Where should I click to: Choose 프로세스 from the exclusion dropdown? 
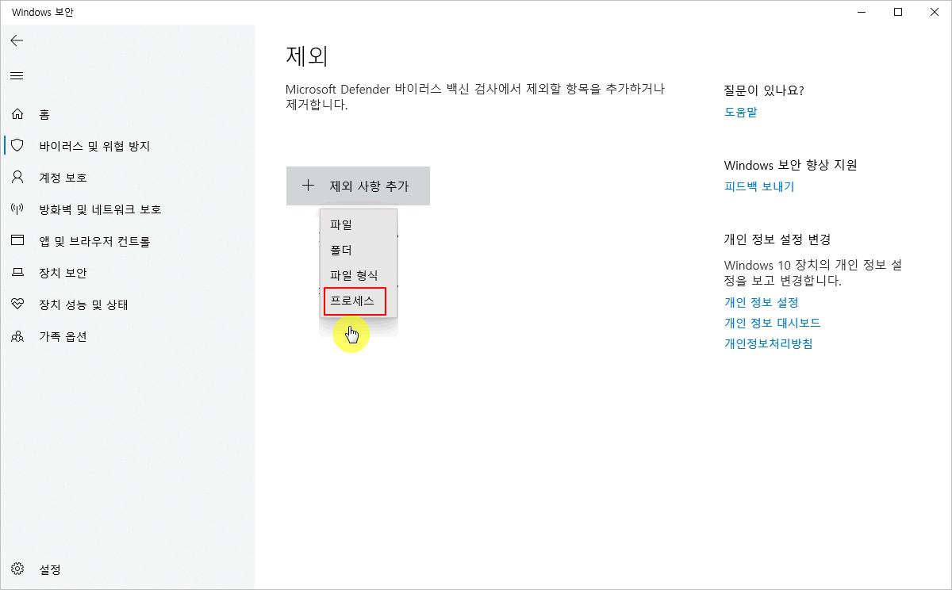[355, 301]
